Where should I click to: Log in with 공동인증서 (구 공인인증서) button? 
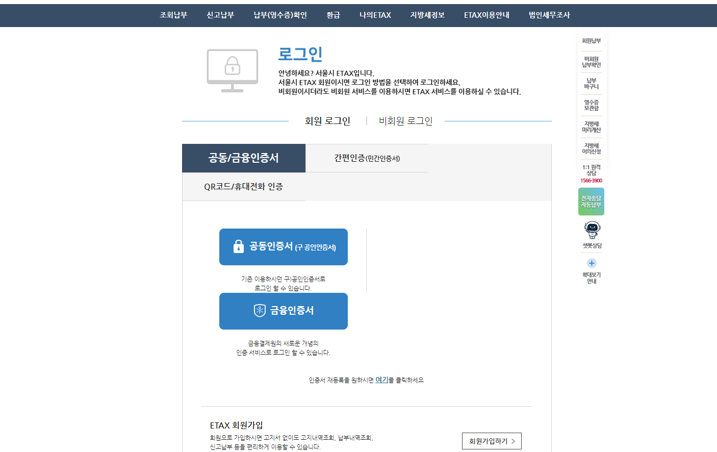point(284,247)
